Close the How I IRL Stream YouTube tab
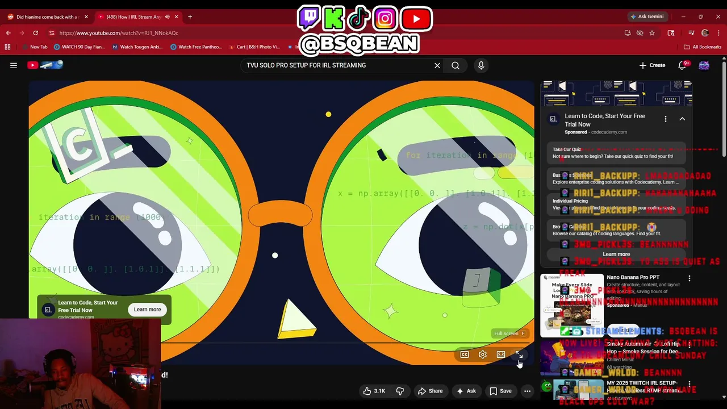Viewport: 727px width, 409px height. click(x=176, y=16)
